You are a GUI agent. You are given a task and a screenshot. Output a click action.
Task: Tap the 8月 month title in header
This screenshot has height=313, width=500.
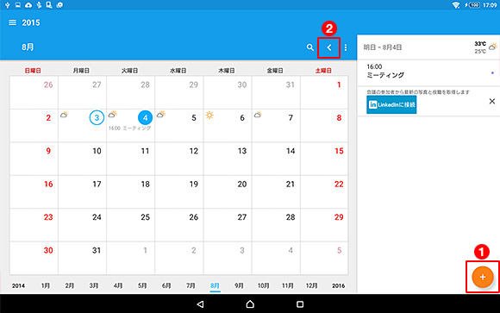[28, 47]
